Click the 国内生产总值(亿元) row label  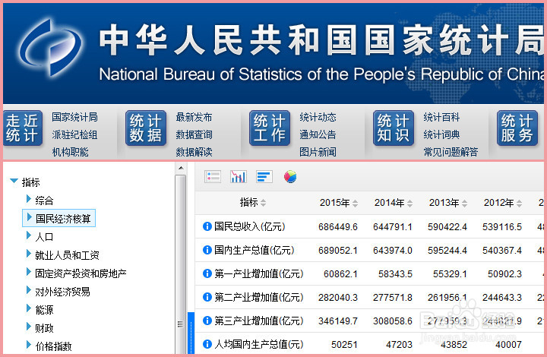(254, 251)
